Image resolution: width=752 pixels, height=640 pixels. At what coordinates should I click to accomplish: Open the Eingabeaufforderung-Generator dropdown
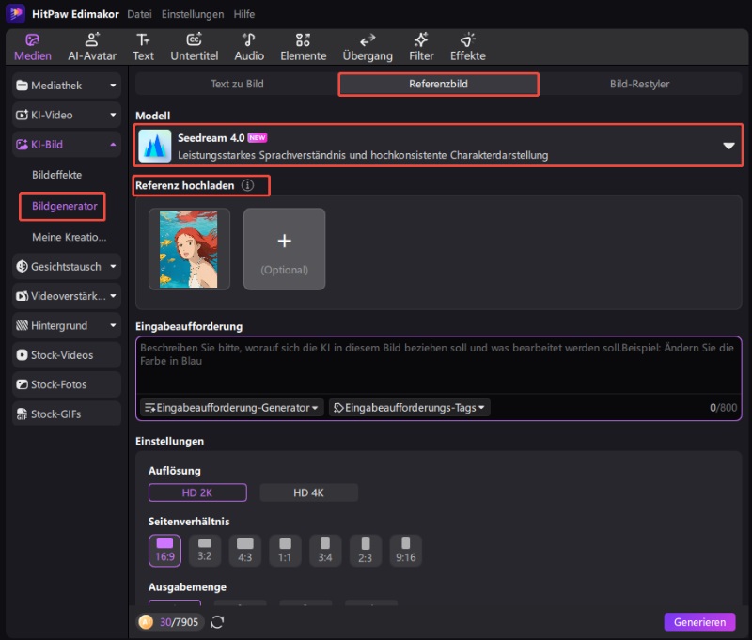tap(232, 408)
